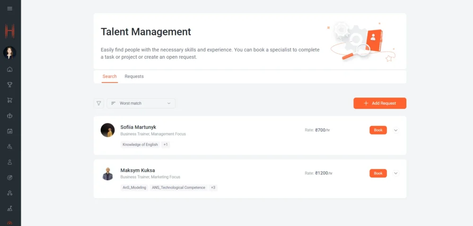The width and height of the screenshot is (473, 226).
Task: Click the target icon in the sidebar
Action: click(10, 177)
